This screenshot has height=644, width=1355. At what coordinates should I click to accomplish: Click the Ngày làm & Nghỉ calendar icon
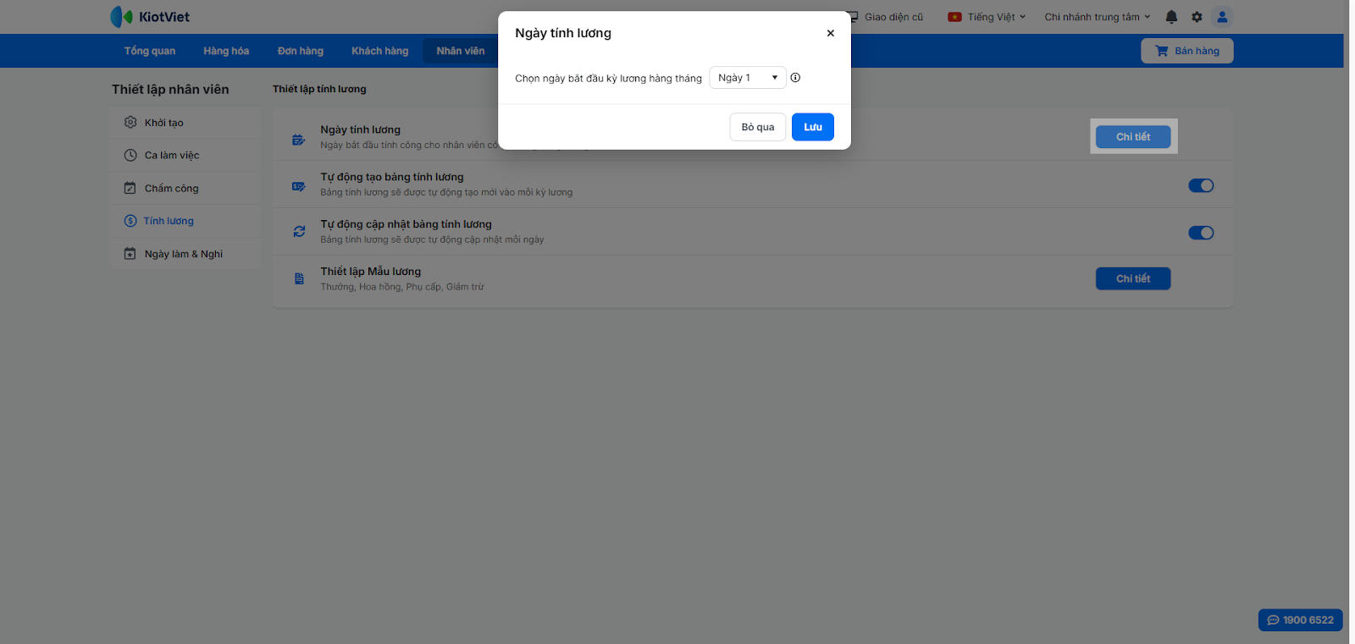point(130,254)
